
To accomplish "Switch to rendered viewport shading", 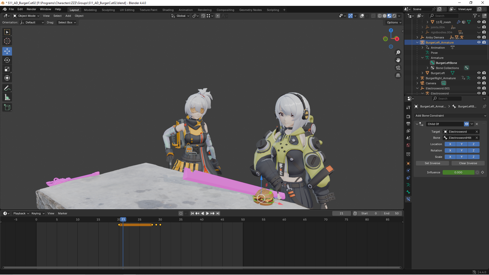I will (x=394, y=16).
